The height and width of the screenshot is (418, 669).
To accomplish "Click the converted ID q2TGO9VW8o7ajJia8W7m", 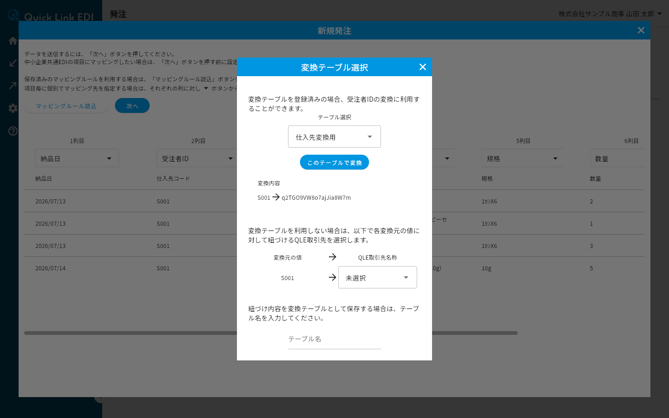I will [x=316, y=197].
